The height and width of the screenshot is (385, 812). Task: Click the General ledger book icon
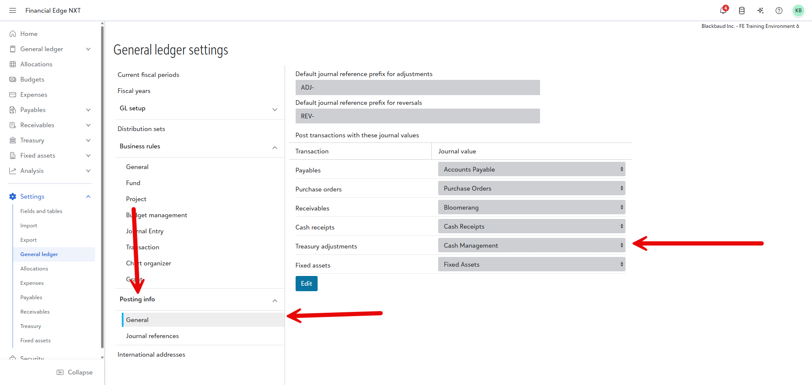coord(13,49)
